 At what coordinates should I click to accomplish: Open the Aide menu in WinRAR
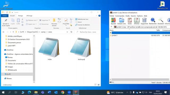tap(145, 16)
